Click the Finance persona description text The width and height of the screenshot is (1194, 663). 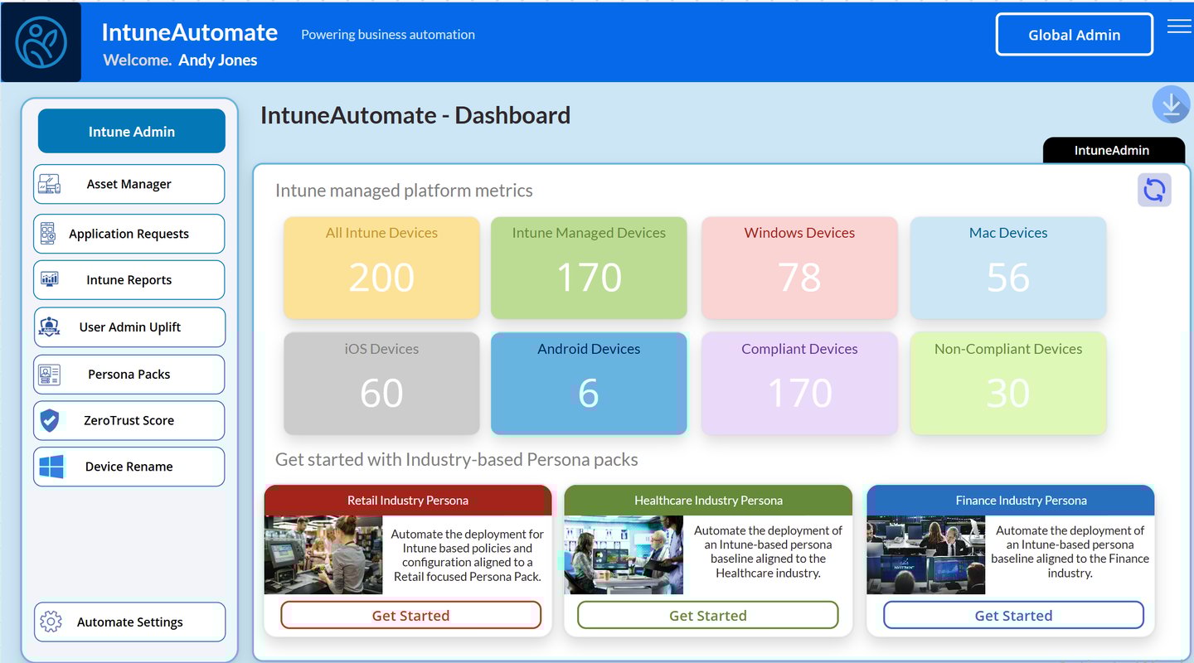coord(1070,551)
